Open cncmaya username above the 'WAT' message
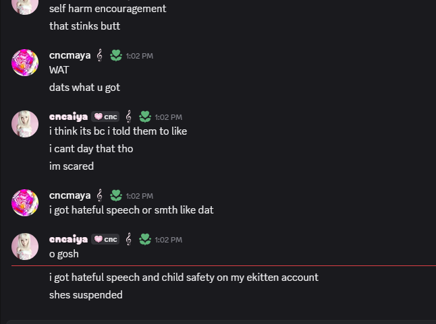Image resolution: width=436 pixels, height=324 pixels. [x=70, y=55]
